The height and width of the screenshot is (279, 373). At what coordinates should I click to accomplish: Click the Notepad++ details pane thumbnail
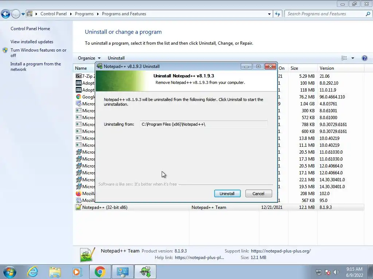pos(88,255)
